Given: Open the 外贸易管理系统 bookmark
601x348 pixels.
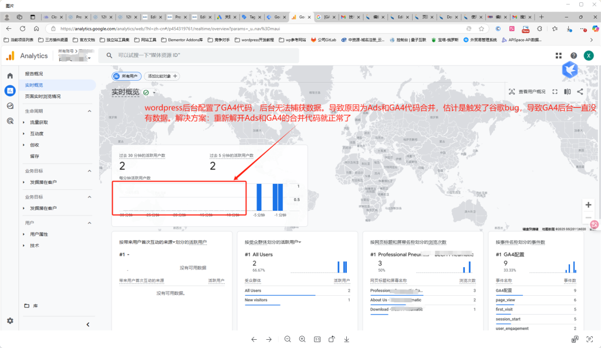Looking at the screenshot, I should [x=480, y=40].
